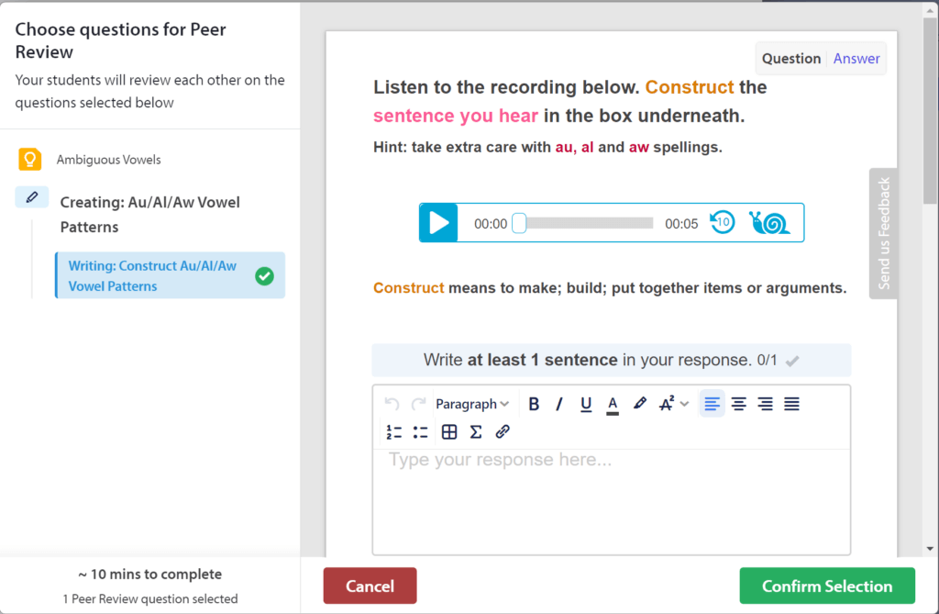This screenshot has height=614, width=939.
Task: Click '1 Peer Review question selected' text
Action: (150, 598)
